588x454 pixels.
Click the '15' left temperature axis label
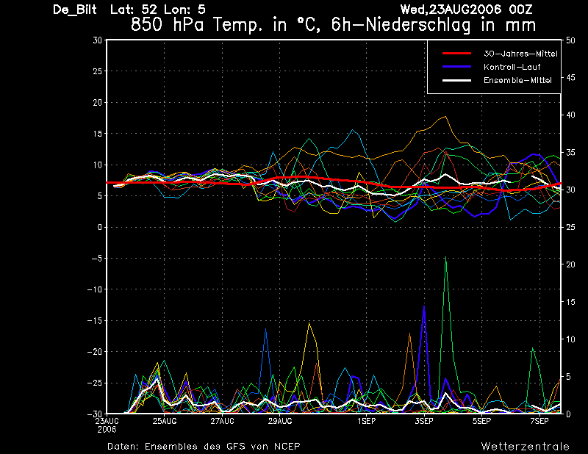98,134
